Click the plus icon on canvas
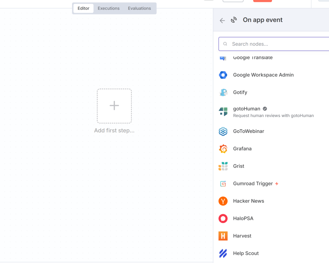The height and width of the screenshot is (263, 329). 114,105
